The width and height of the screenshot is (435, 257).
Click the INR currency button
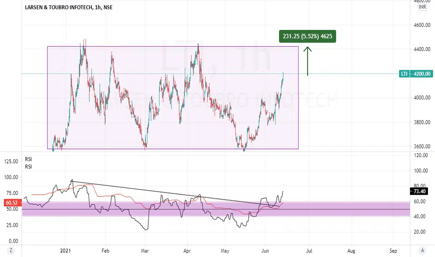coord(422,7)
